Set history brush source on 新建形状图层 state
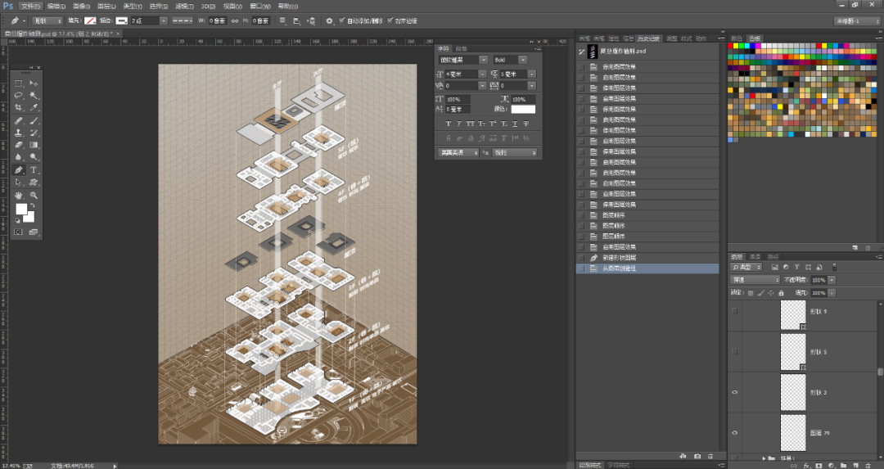884x469 pixels. [x=581, y=258]
